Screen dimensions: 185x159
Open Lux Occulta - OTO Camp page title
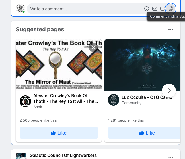(147, 97)
